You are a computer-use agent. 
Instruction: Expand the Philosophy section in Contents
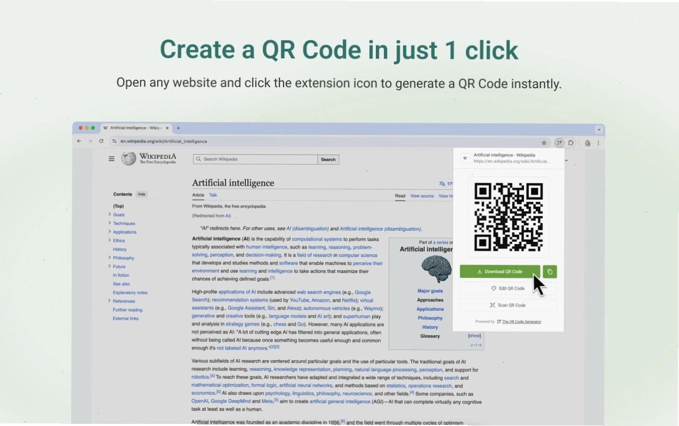[x=110, y=258]
